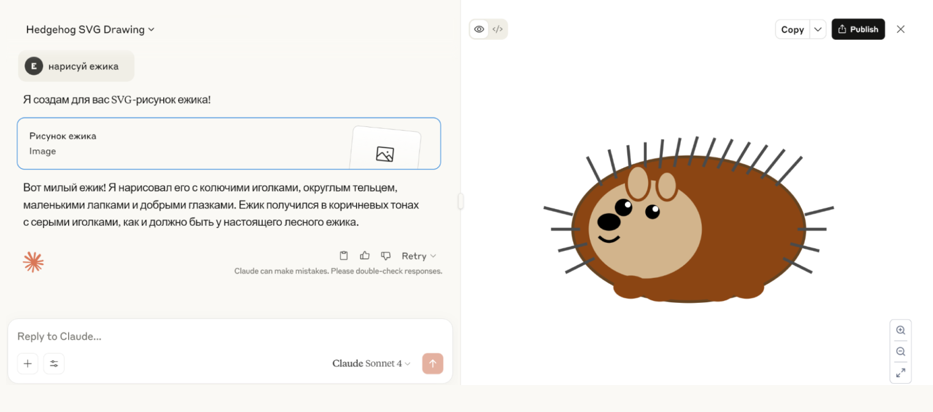This screenshot has height=412, width=933.
Task: Click the zoom in magnifier icon
Action: click(x=900, y=330)
